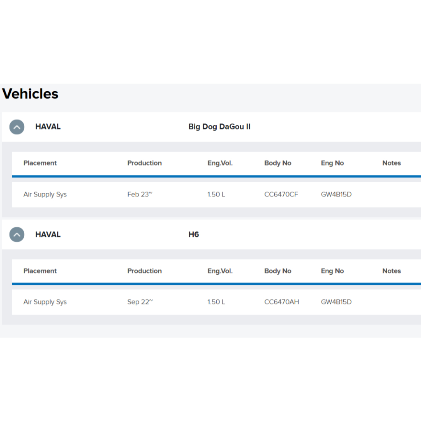Click Placement header in Big Dog table
This screenshot has height=421, width=421.
coord(40,163)
